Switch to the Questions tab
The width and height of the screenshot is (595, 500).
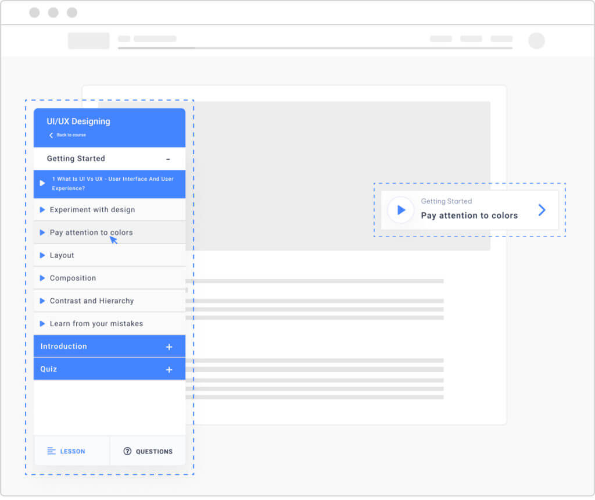tap(148, 451)
